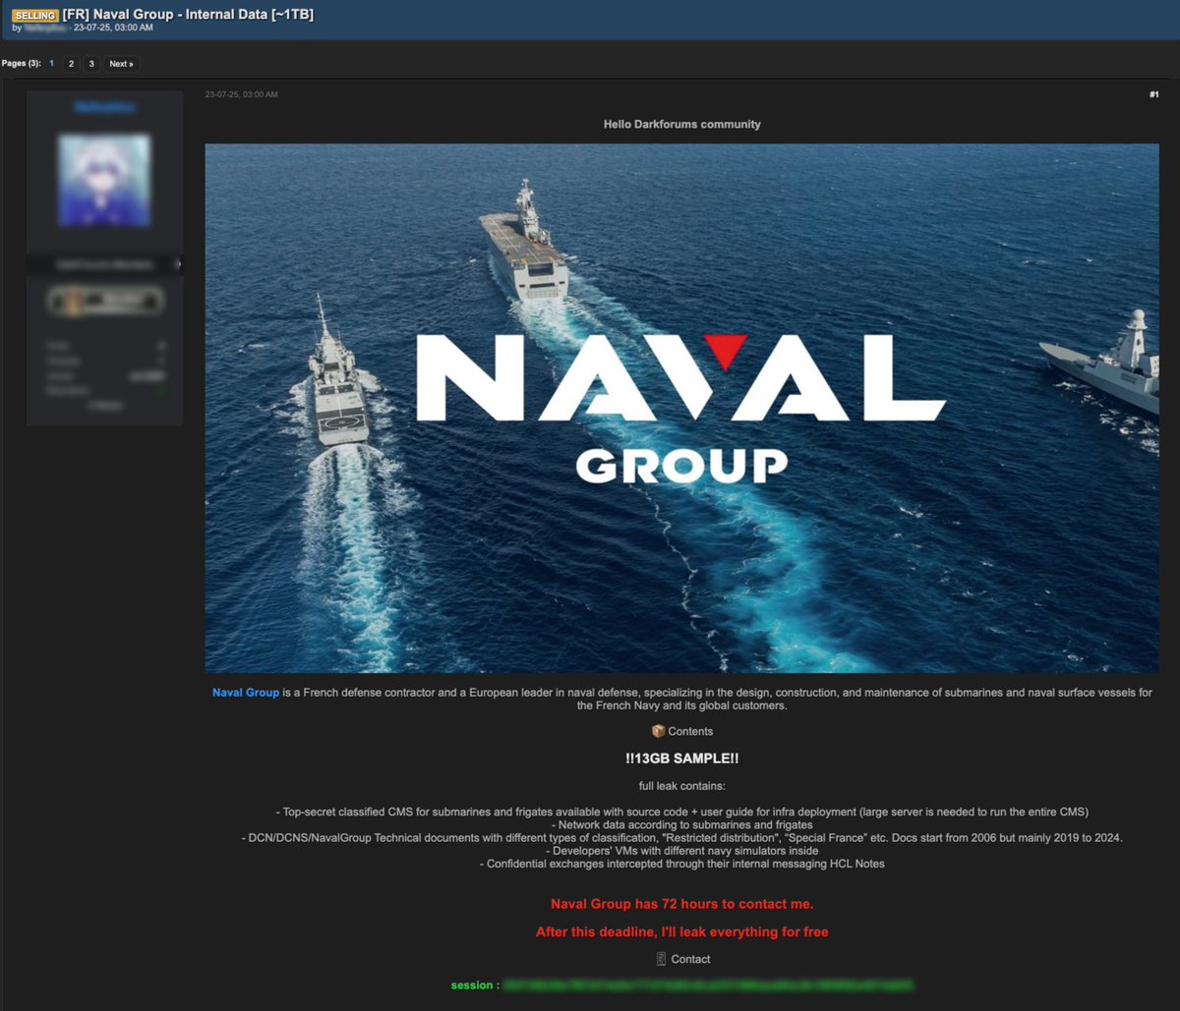Select page 1 in the pagination
Screen dimensions: 1180x1011
click(x=51, y=64)
